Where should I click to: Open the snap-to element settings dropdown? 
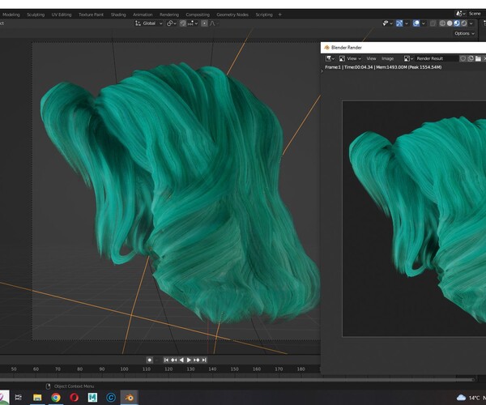(x=193, y=23)
